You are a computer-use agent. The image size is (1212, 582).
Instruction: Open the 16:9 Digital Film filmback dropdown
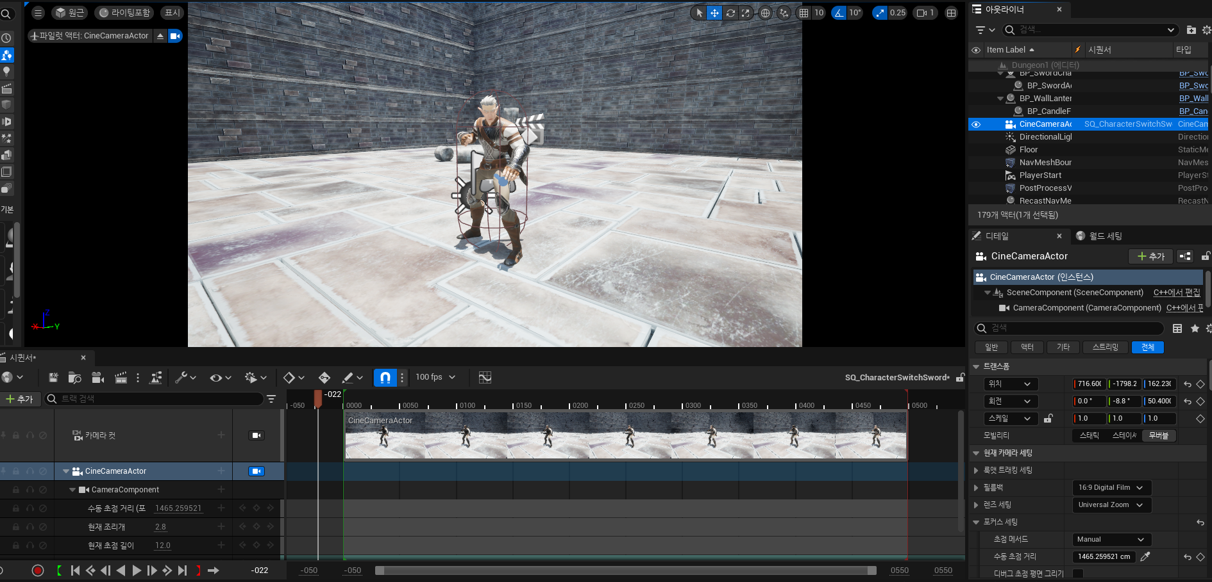[x=1111, y=488]
